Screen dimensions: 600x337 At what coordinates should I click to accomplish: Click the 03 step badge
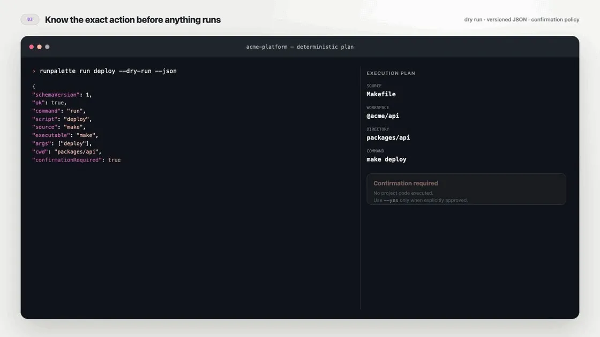point(30,19)
